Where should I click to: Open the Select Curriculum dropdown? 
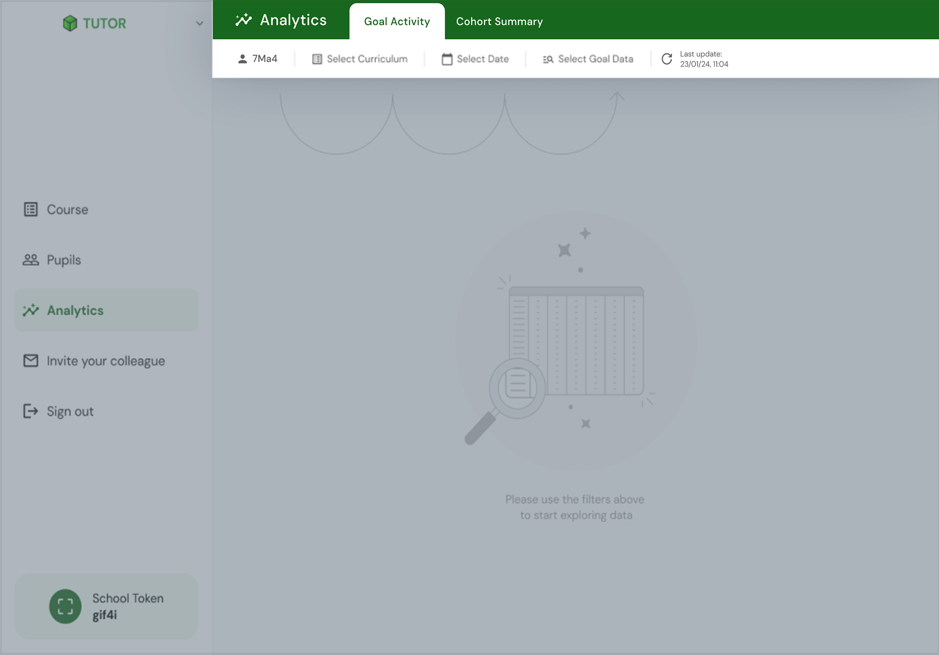[x=360, y=59]
